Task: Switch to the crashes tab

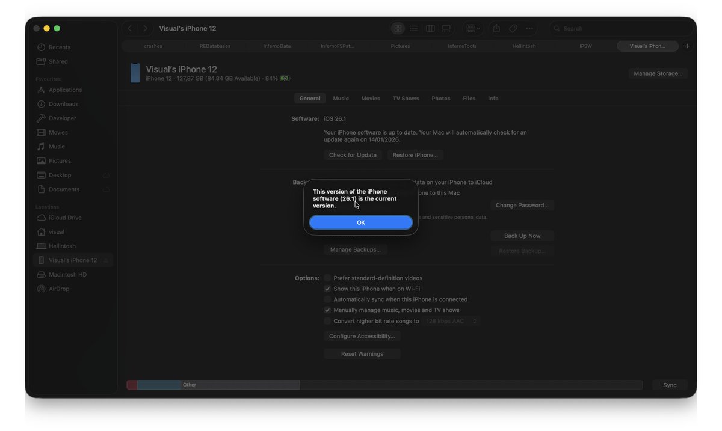Action: point(153,46)
